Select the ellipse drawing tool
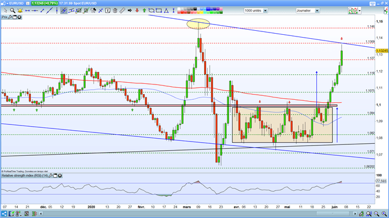This screenshot has width=389, height=218. click(152, 11)
